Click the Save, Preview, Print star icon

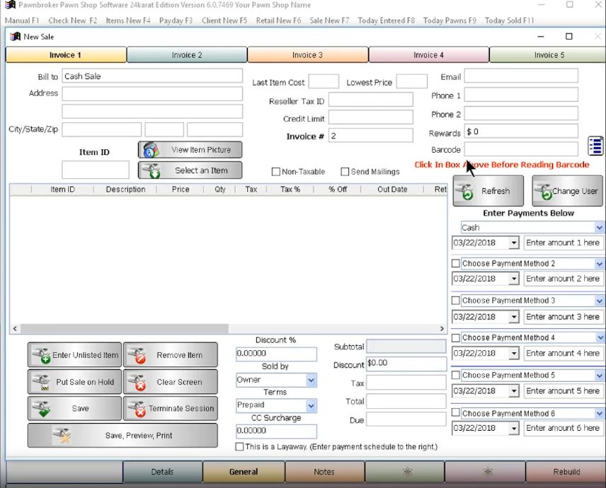click(x=62, y=436)
